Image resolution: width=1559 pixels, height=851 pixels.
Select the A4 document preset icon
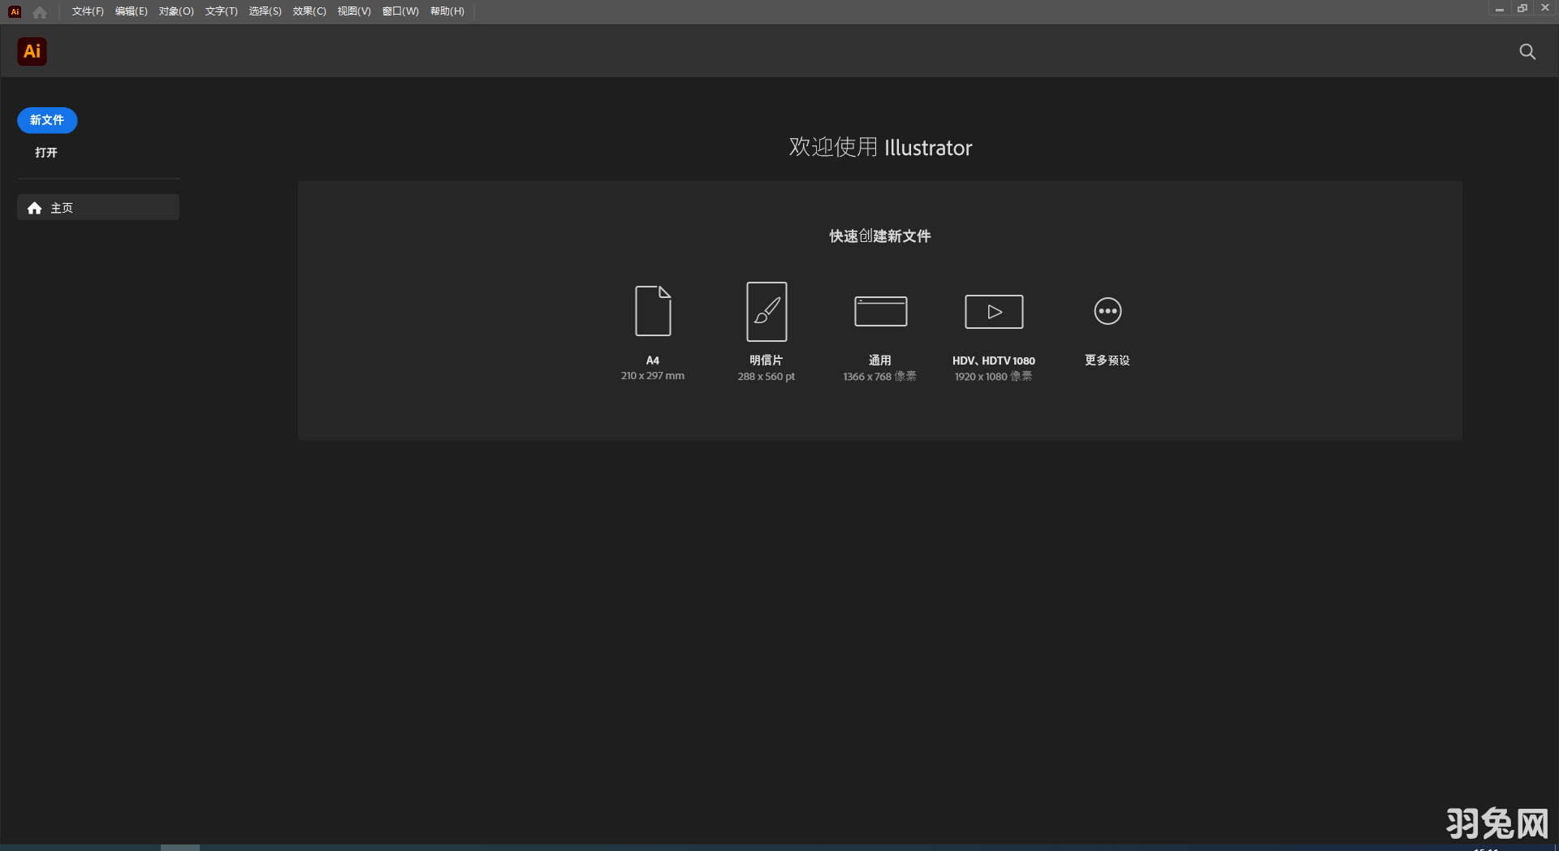pyautogui.click(x=653, y=311)
